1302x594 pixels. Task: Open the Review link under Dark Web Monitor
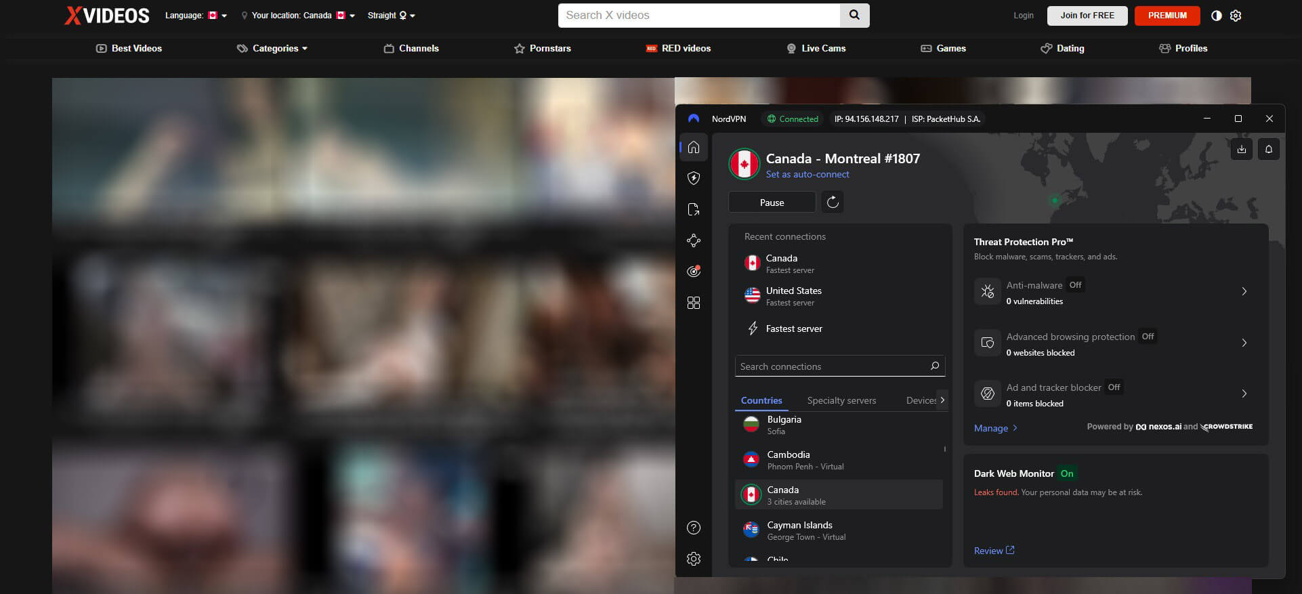(994, 551)
